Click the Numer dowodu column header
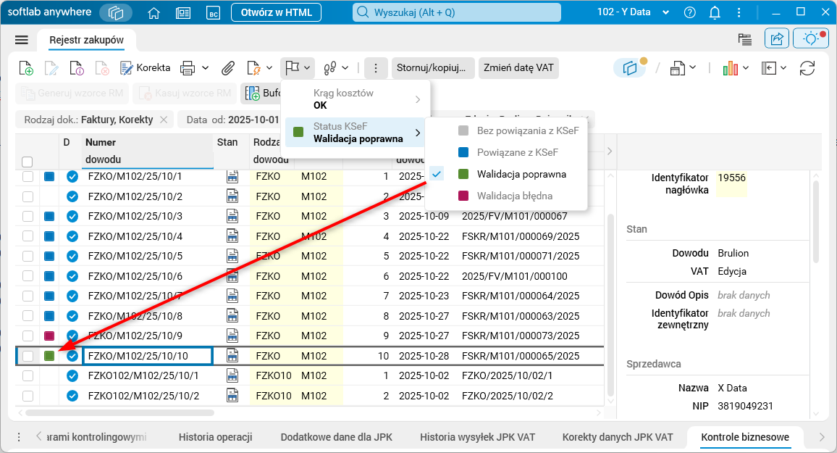 (147, 151)
